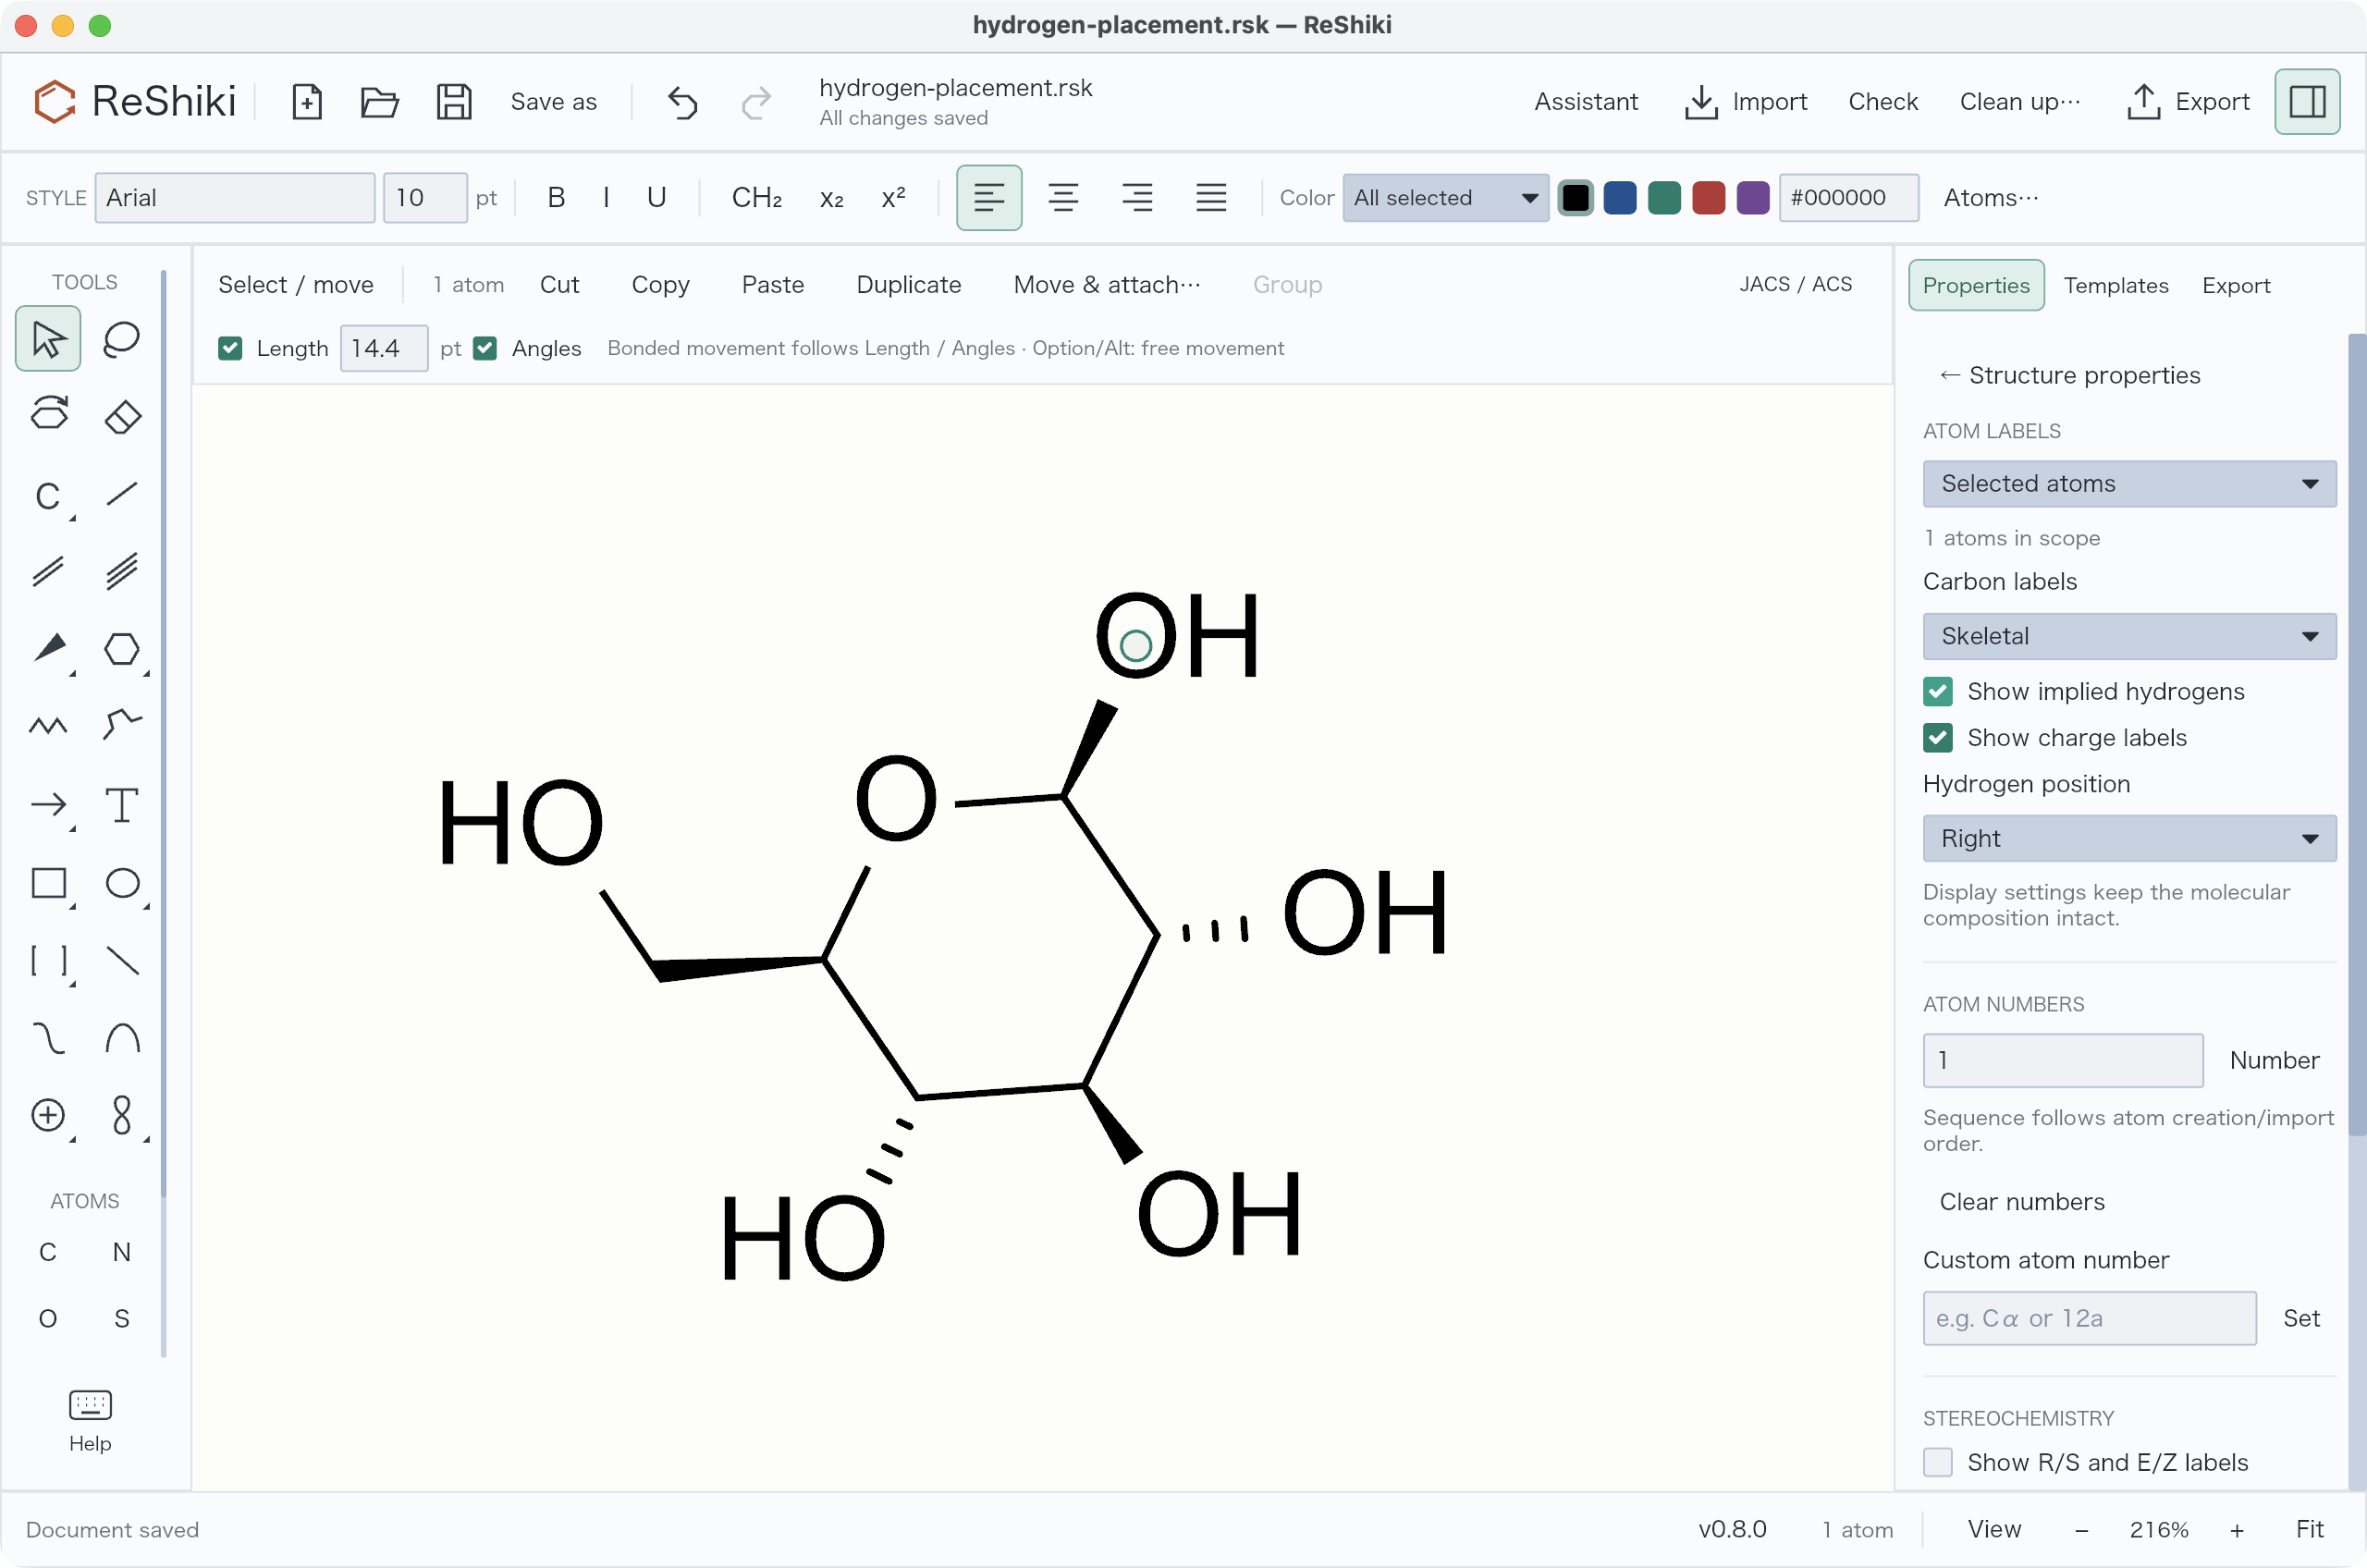The height and width of the screenshot is (1568, 2367).
Task: Click the Duplicate command
Action: (x=908, y=285)
